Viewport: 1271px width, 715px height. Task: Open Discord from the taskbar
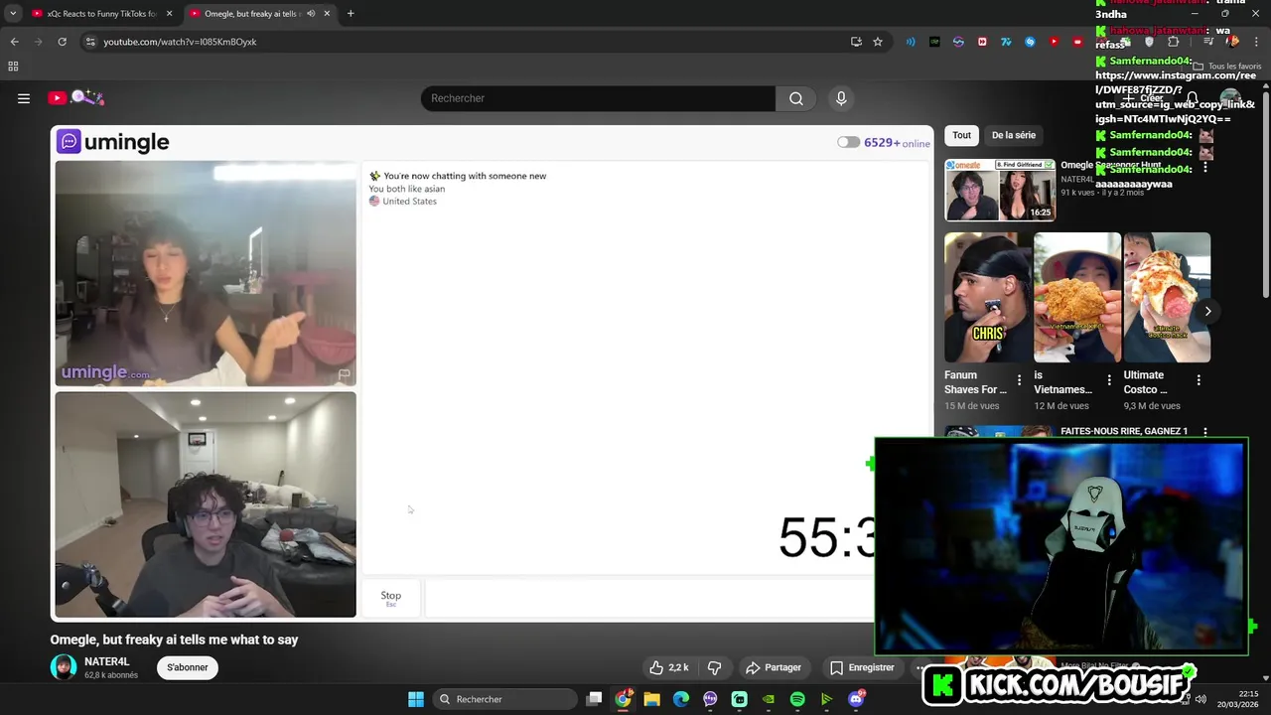(x=856, y=699)
